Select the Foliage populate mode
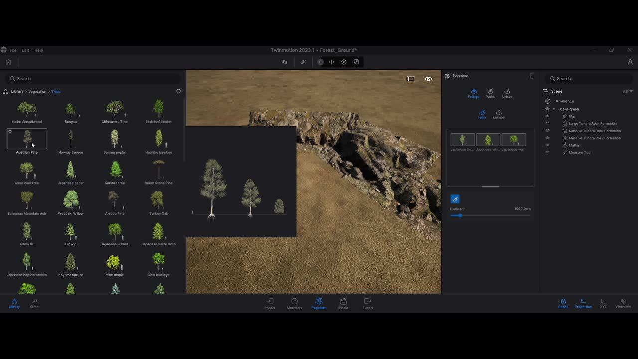The image size is (638, 359). point(474,93)
